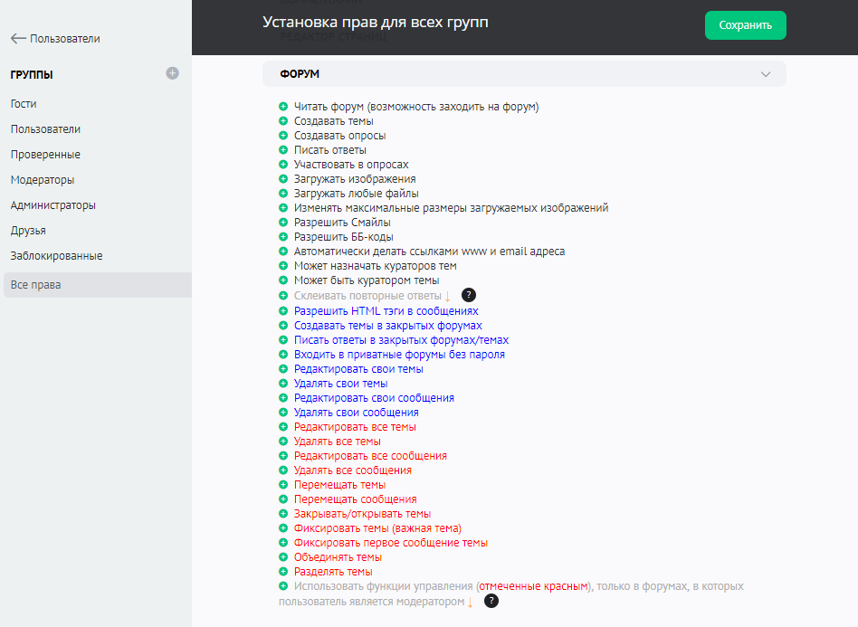Select Все права in sidebar
Viewport: 858px width, 627px height.
point(35,285)
